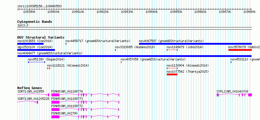Open nsv3319085 (Audano2019) variant label
Image resolution: width=260 pixels, height=120 pixels.
click(x=135, y=47)
